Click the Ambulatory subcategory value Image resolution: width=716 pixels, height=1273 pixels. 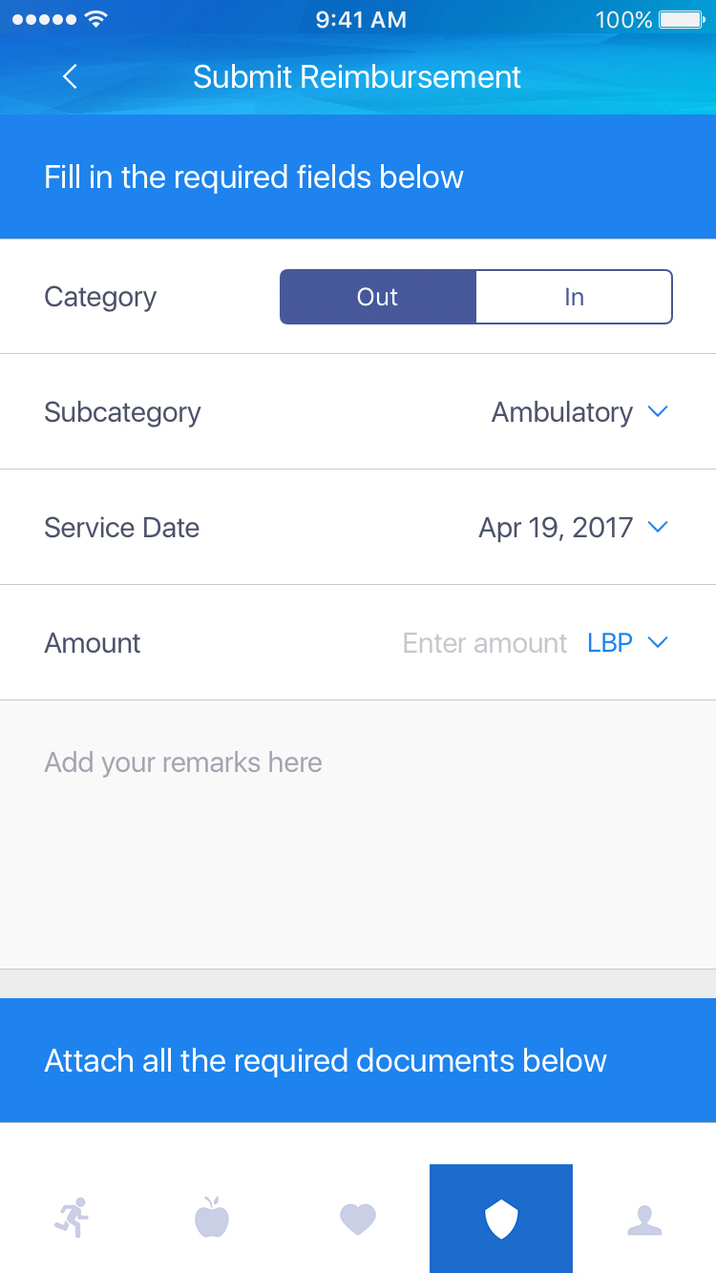561,412
